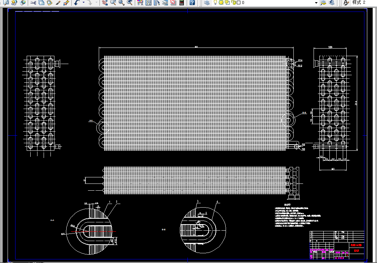Select the Zoom Realtime magnifier
This screenshot has width=377, height=263.
113,3
